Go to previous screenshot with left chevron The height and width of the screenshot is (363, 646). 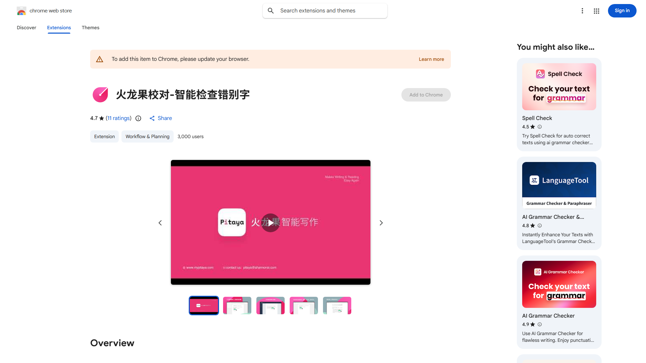click(x=160, y=223)
